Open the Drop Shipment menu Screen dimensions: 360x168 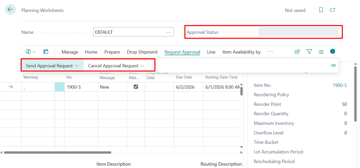click(142, 52)
